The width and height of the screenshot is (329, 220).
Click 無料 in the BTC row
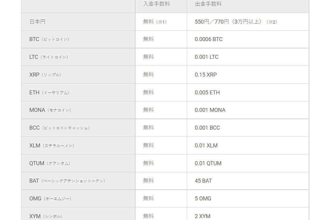tap(148, 39)
